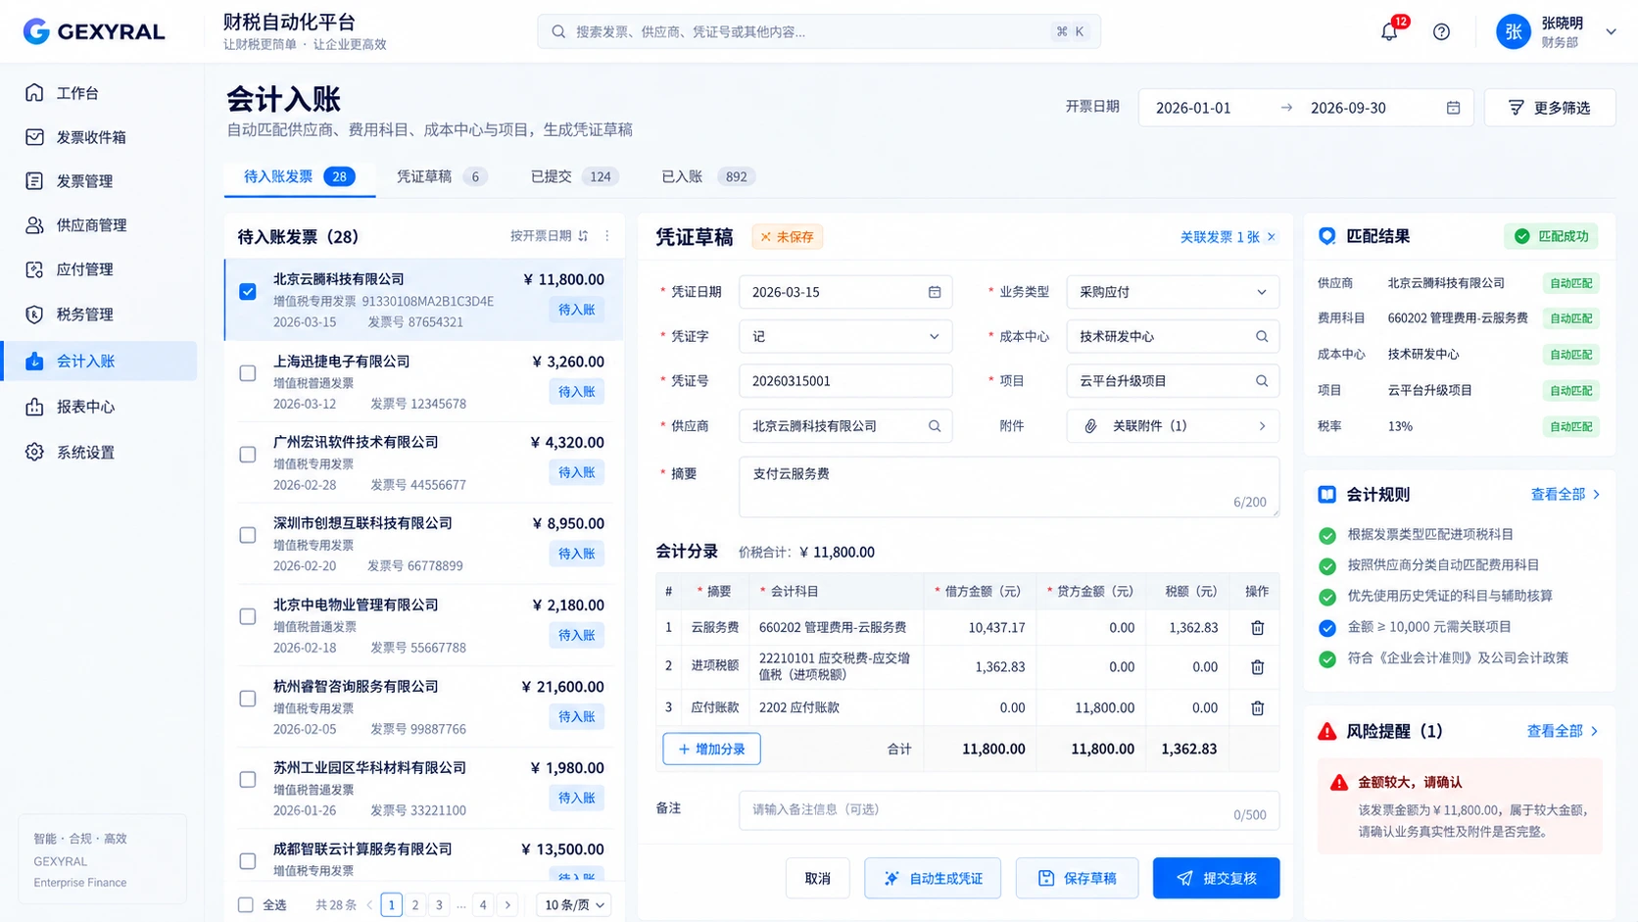Viewport: 1638px width, 922px height.
Task: Click the GEXYRAL logo
Action: (94, 31)
